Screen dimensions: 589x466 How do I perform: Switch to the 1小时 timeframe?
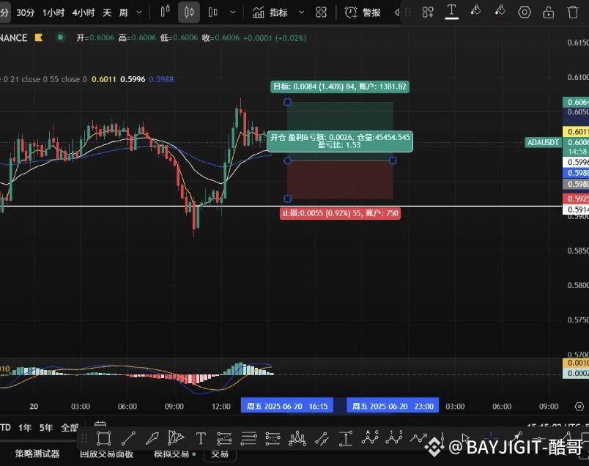tap(53, 12)
